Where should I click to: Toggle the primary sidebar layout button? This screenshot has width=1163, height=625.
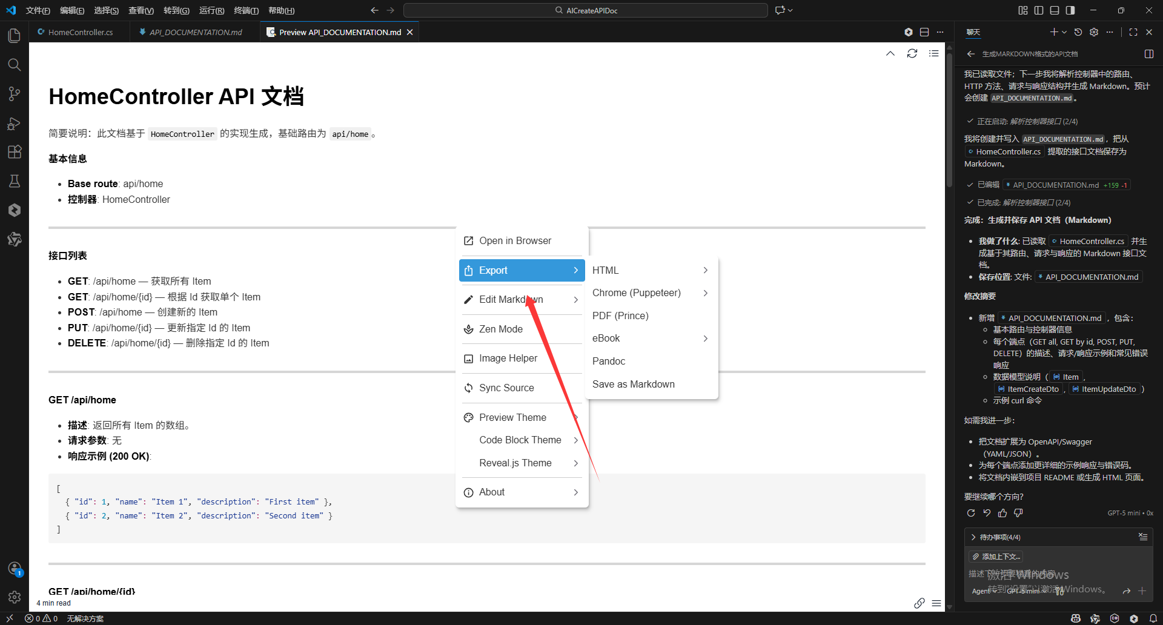(1039, 10)
